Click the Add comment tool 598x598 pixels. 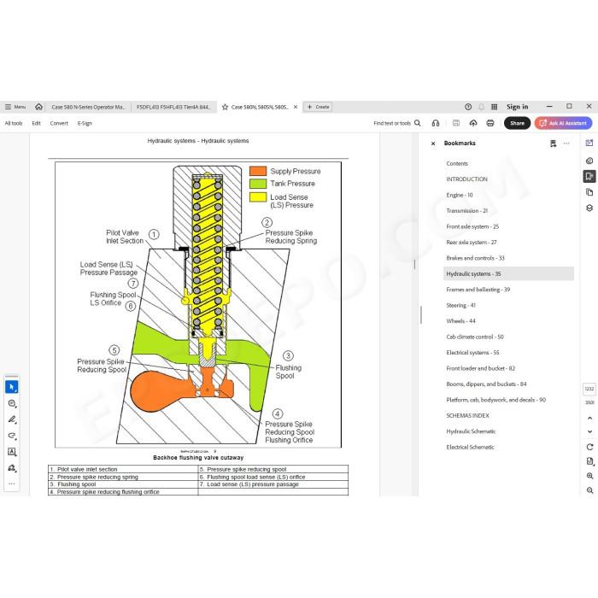click(x=12, y=403)
